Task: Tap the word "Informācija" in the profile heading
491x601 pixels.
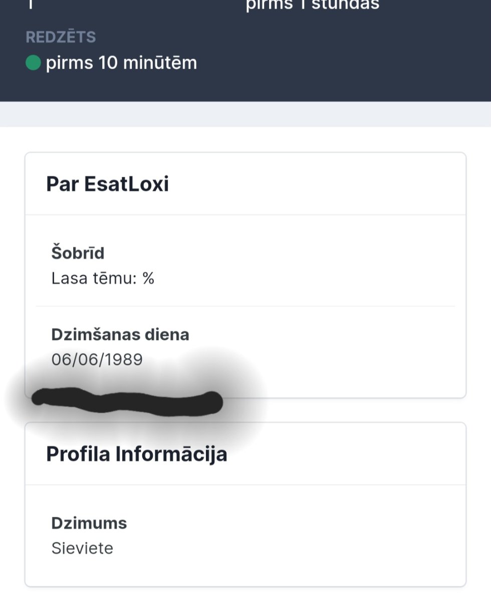Action: click(171, 454)
